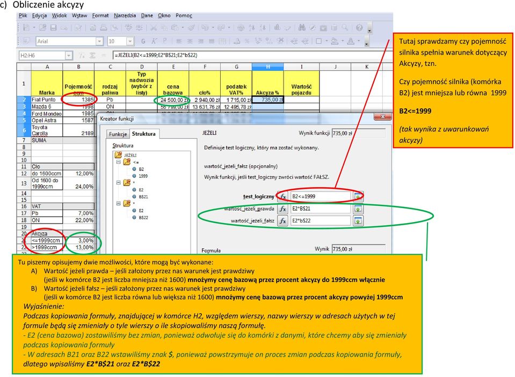Screen dimensions: 515x377
Task: Save the spreadsheet with the Save icon
Action: coord(53,28)
